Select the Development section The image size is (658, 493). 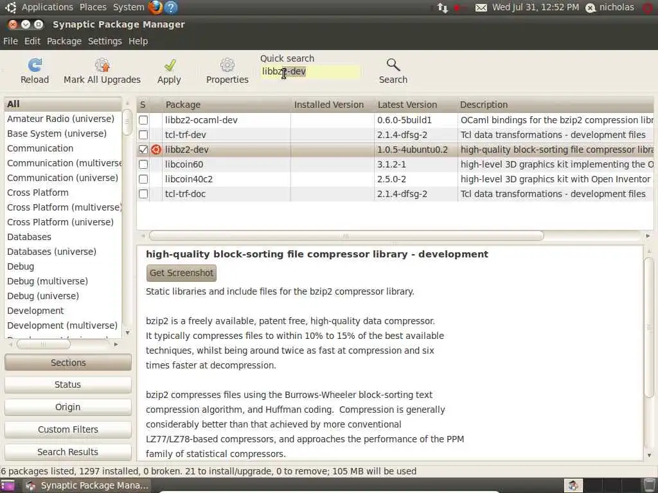pos(63,311)
